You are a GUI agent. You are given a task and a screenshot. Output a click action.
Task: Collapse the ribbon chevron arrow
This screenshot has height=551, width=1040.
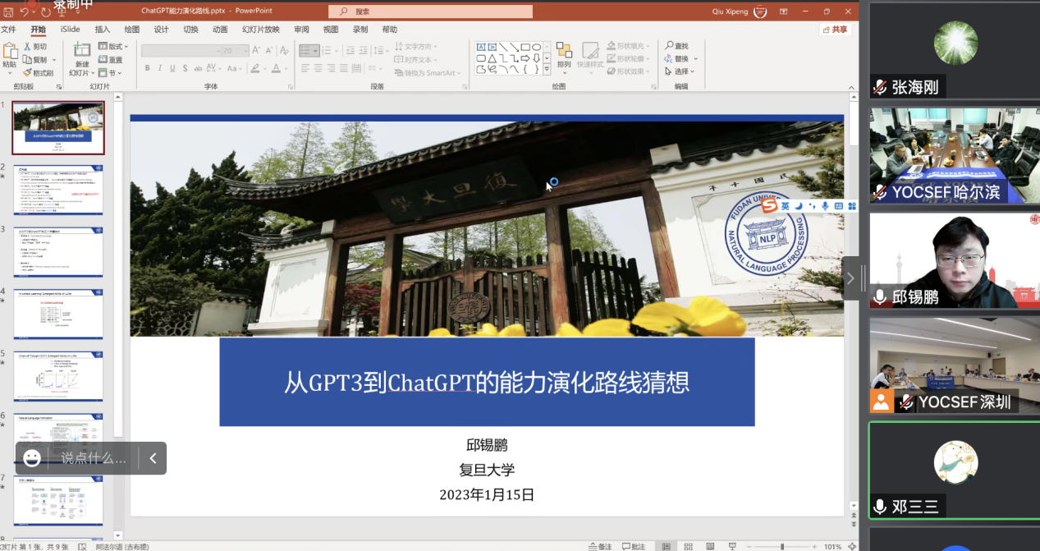[x=853, y=87]
